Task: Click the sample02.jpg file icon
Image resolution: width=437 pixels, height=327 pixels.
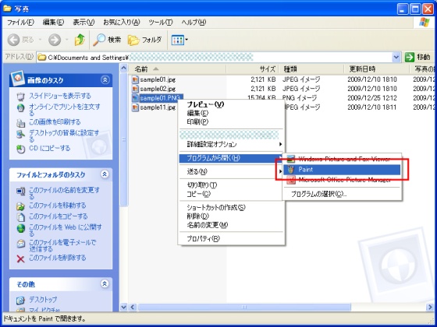Action: pos(135,89)
